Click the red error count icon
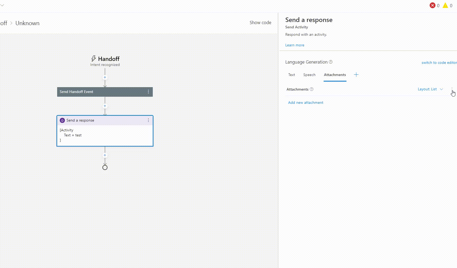The height and width of the screenshot is (268, 457). pos(433,5)
